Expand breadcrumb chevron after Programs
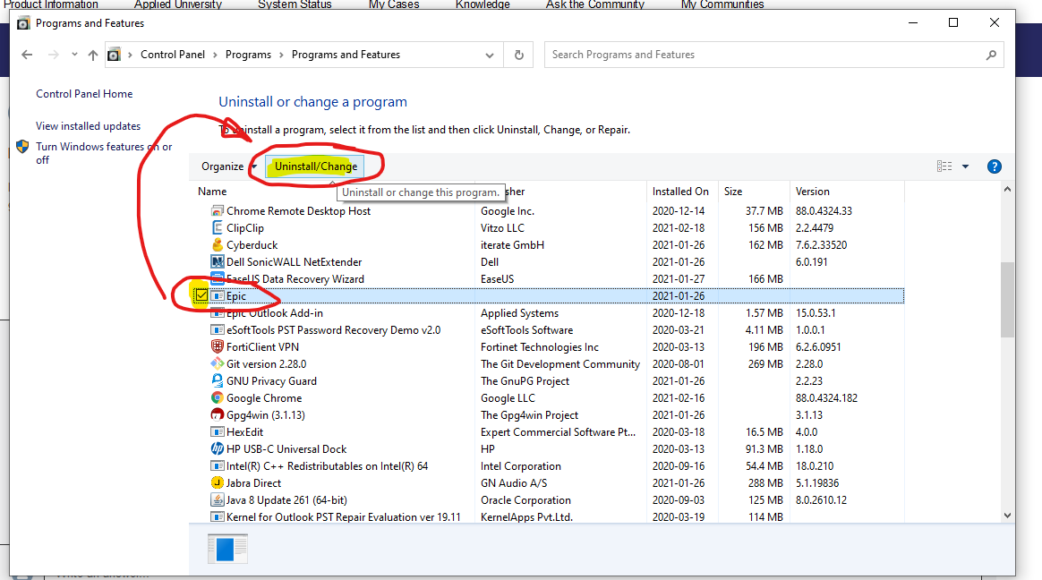 point(282,55)
